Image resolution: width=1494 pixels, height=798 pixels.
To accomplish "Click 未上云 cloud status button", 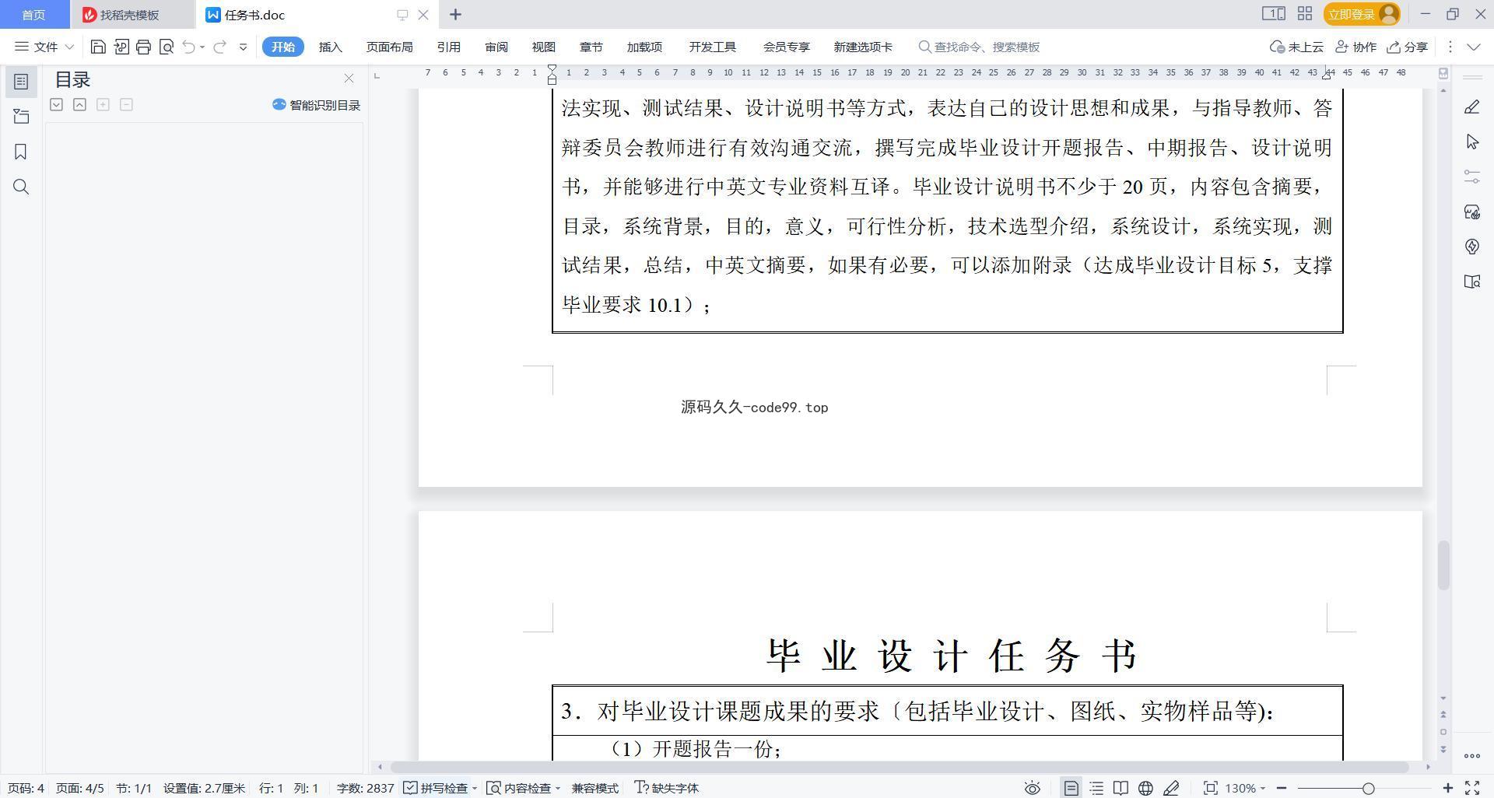I will pos(1296,47).
